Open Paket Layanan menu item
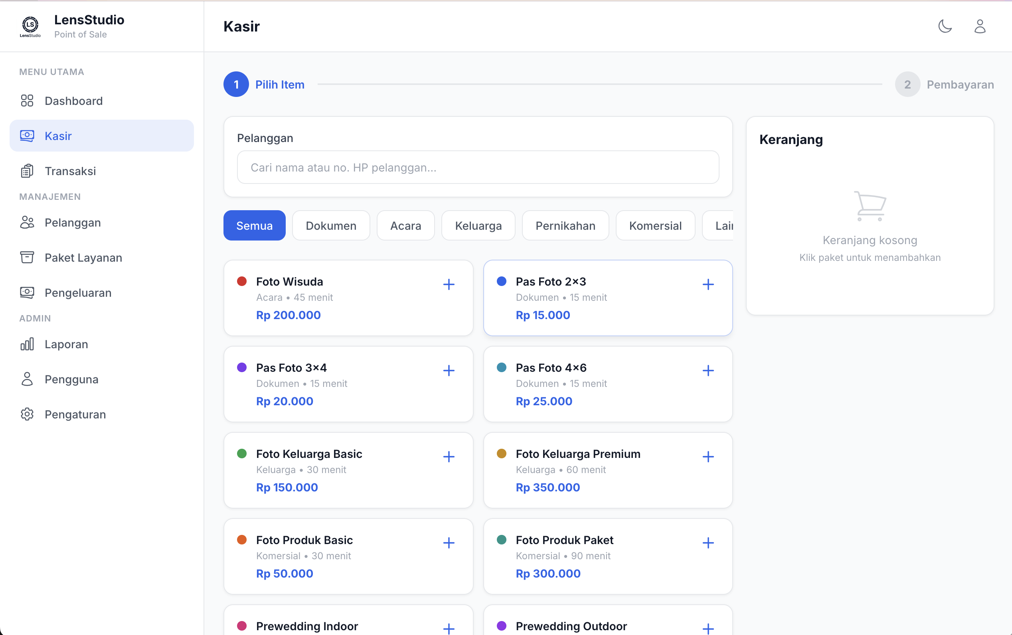1012x635 pixels. (83, 257)
